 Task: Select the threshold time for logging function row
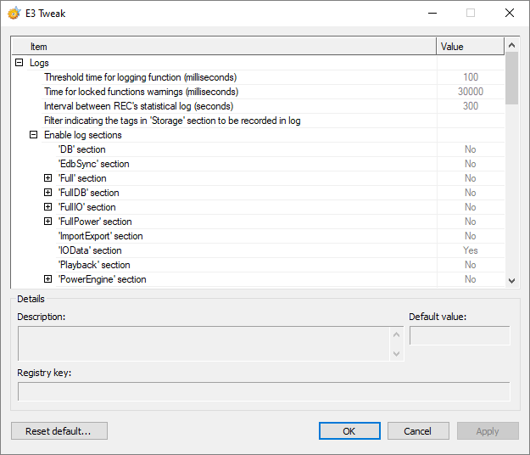click(x=140, y=77)
